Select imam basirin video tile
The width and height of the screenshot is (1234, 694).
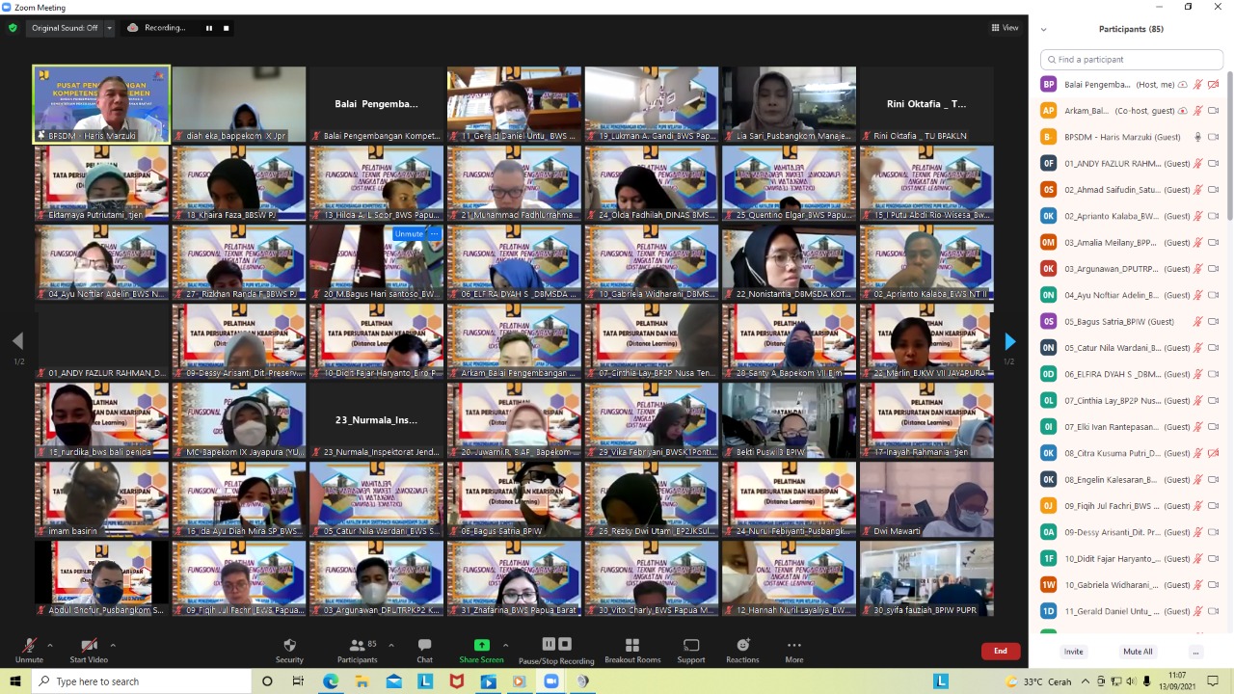(x=101, y=499)
